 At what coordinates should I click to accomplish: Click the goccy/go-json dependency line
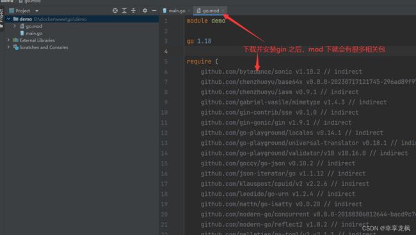coord(278,163)
